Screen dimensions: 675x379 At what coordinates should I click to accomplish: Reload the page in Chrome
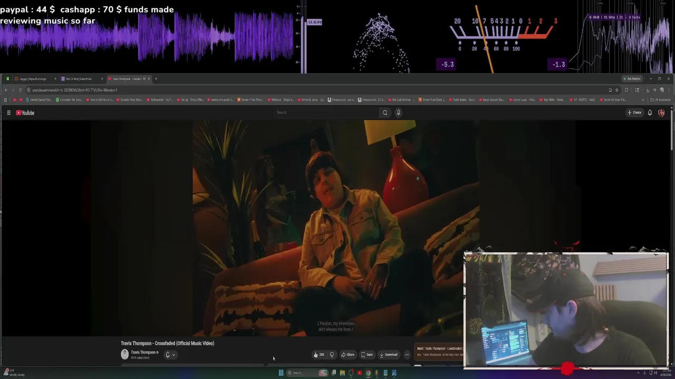coord(21,90)
